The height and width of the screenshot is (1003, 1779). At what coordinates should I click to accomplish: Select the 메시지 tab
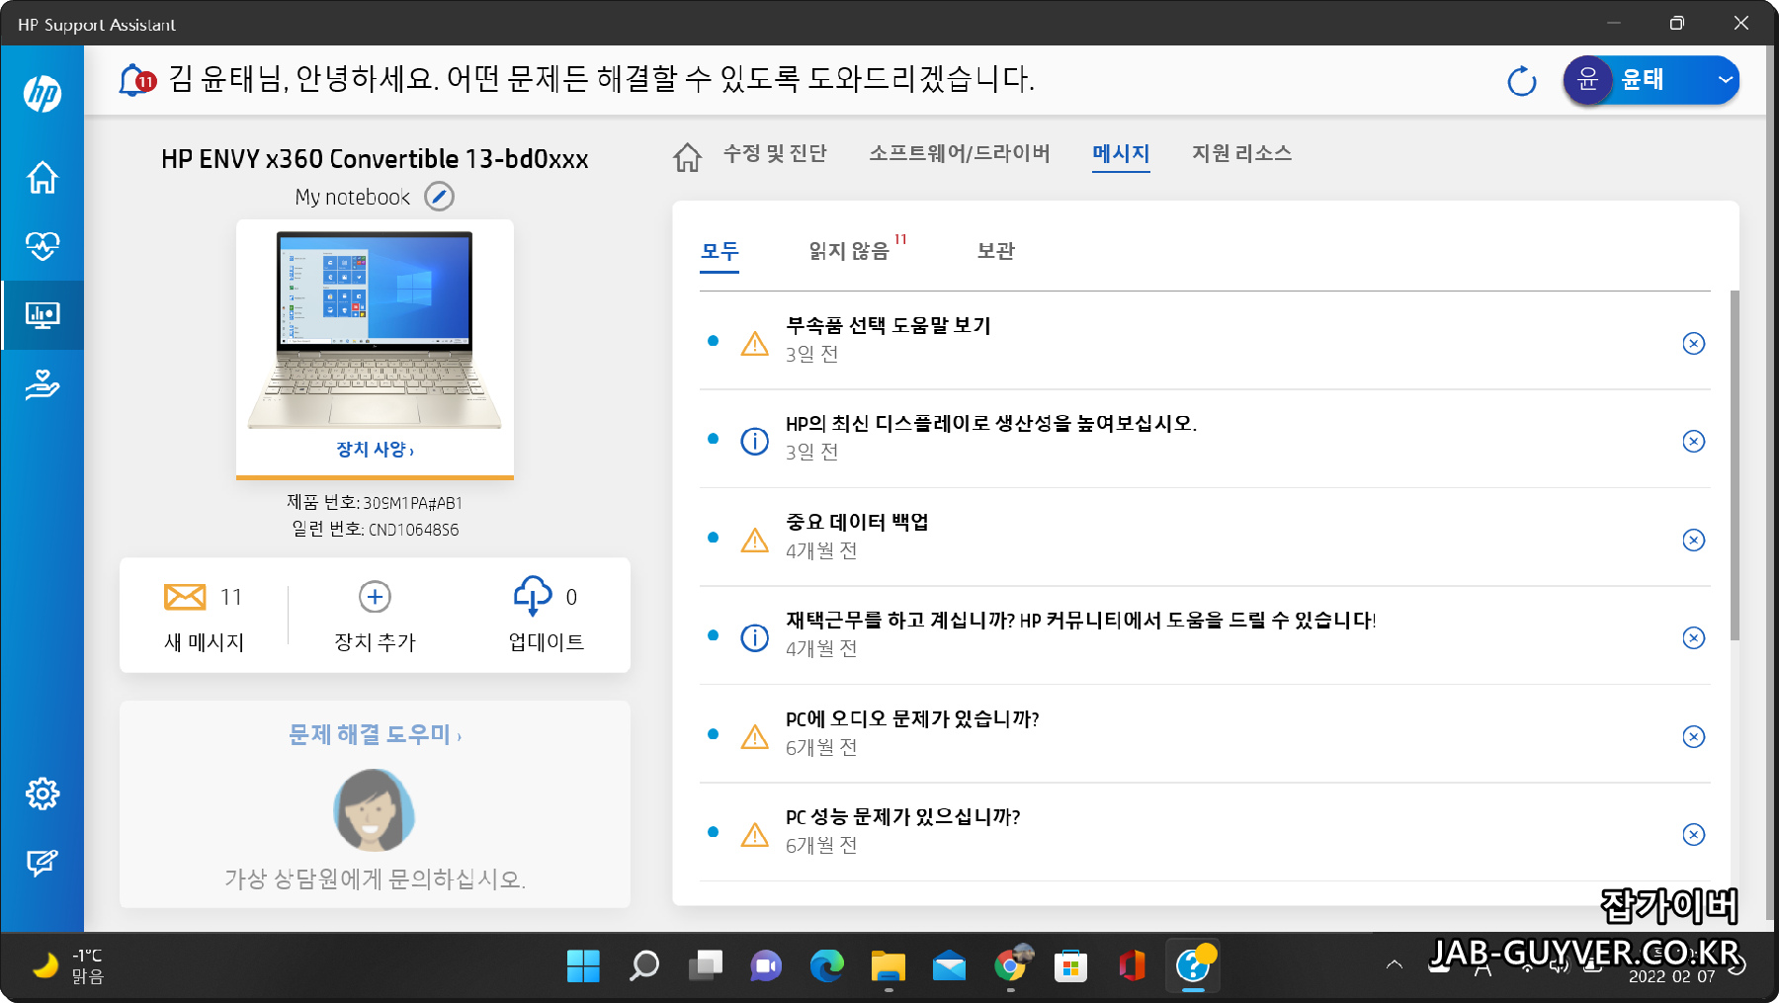click(x=1121, y=153)
